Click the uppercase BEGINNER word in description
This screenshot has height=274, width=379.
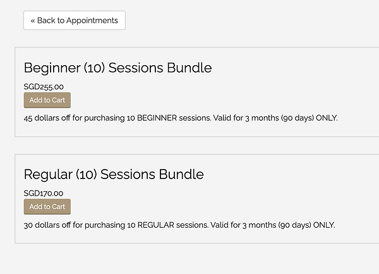pyautogui.click(x=157, y=118)
